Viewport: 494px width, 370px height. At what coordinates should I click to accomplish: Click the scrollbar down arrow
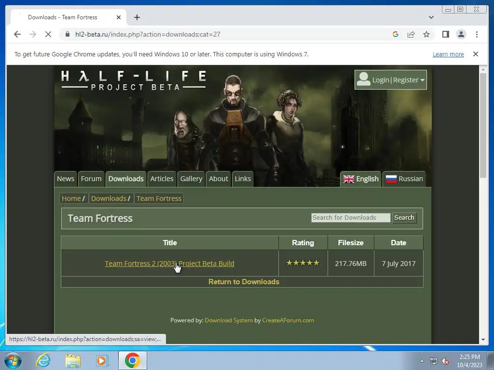coord(483,340)
